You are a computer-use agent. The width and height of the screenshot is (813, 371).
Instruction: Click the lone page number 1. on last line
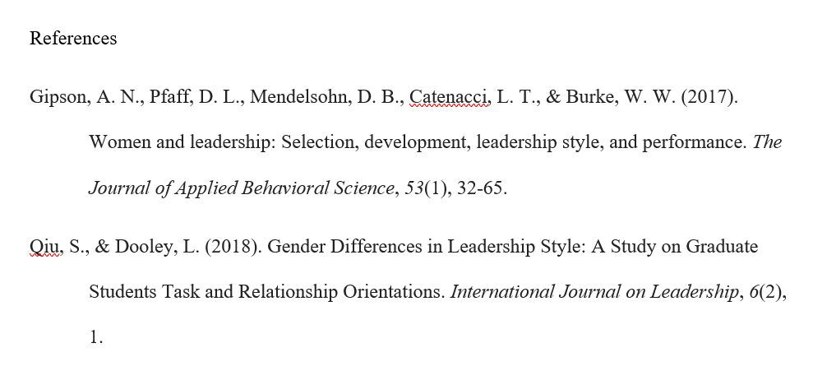(96, 337)
